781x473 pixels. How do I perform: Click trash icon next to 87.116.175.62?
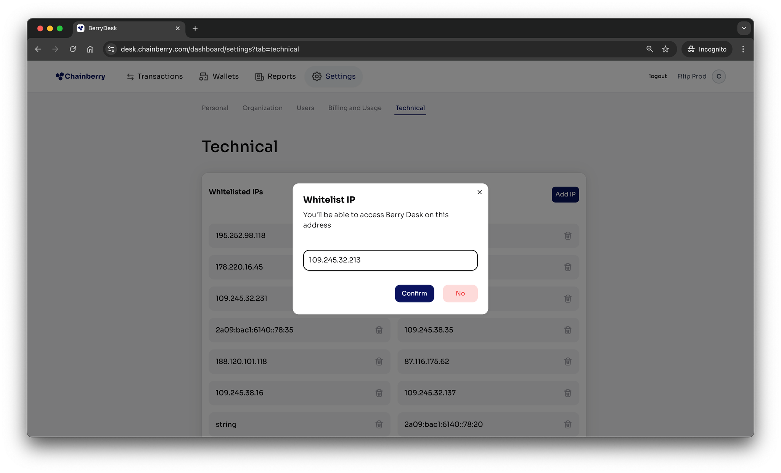coord(567,361)
